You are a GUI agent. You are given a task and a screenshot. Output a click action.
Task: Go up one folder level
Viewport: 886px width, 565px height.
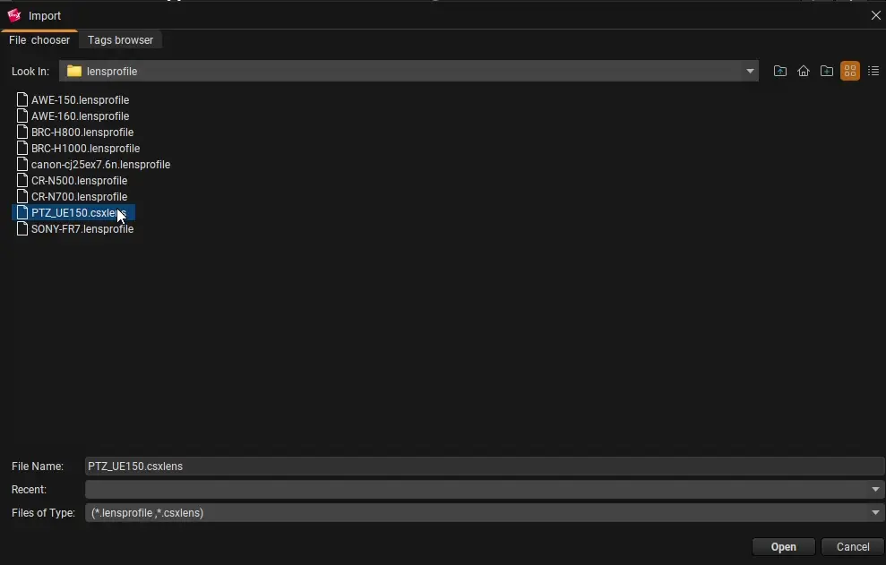pyautogui.click(x=780, y=72)
